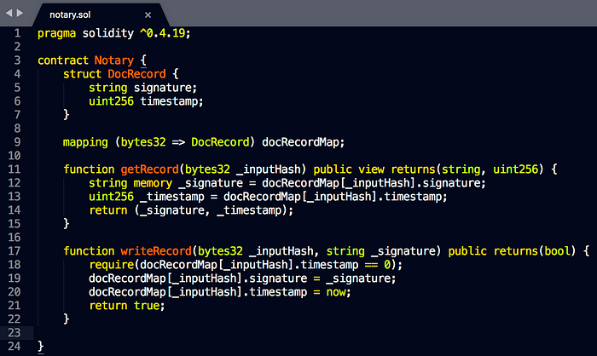This screenshot has height=356, width=597.
Task: Click the 'memory' keyword on line 12
Action: [153, 183]
